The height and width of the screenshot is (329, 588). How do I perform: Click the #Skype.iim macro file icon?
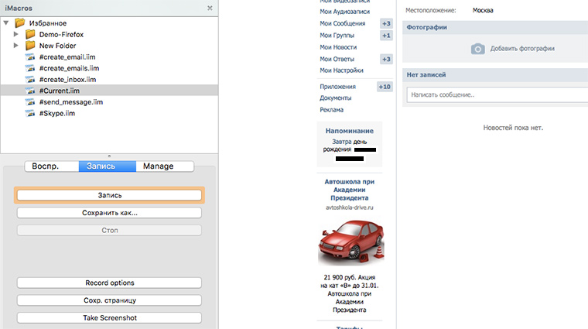[30, 113]
